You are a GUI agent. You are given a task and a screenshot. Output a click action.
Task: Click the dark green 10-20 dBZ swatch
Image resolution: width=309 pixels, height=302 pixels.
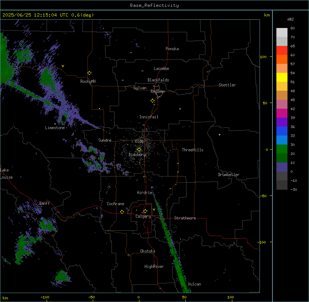pyautogui.click(x=282, y=158)
